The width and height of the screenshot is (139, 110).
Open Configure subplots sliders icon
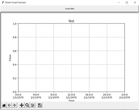coord(33,105)
